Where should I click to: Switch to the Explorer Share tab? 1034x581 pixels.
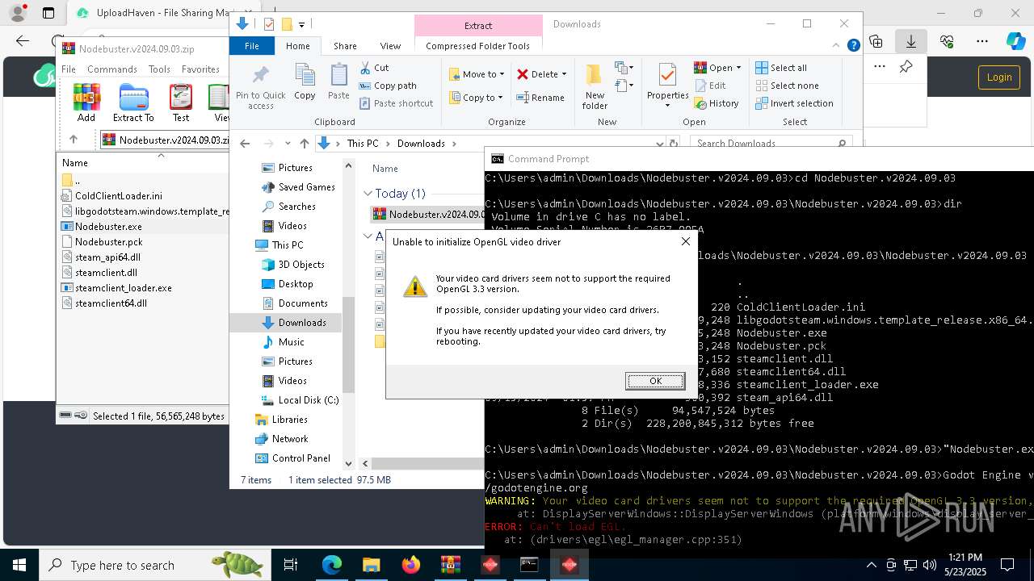(345, 46)
